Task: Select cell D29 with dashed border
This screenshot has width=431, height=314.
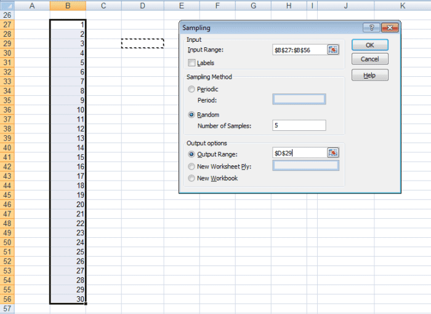Action: (x=143, y=44)
